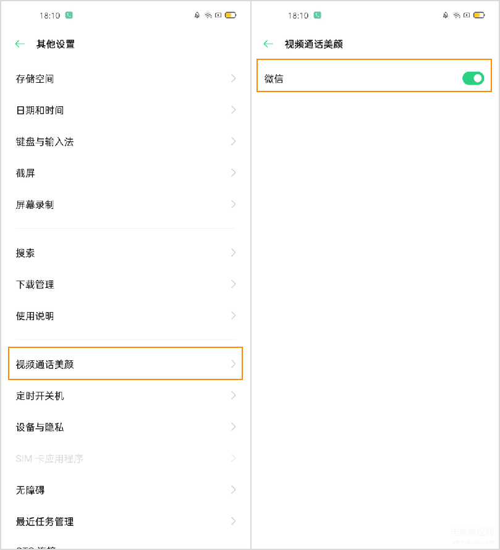Tap back arrow on 视频通话美颜 screen

[x=268, y=44]
